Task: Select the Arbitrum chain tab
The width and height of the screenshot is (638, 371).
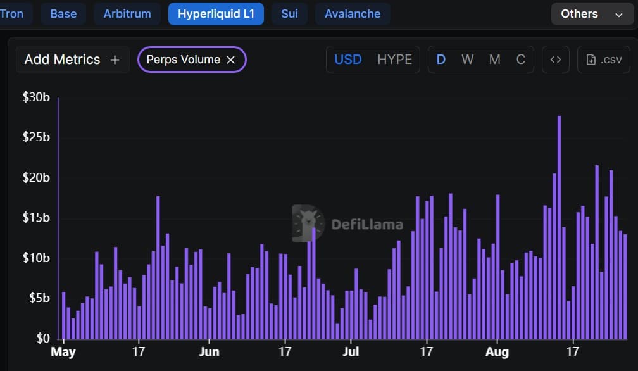Action: tap(128, 14)
